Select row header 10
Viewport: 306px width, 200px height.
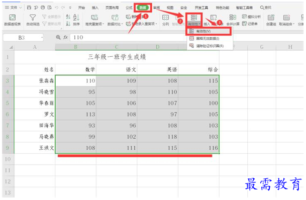click(x=8, y=159)
